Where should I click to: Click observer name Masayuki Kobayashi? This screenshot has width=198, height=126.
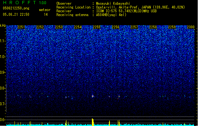113,3
